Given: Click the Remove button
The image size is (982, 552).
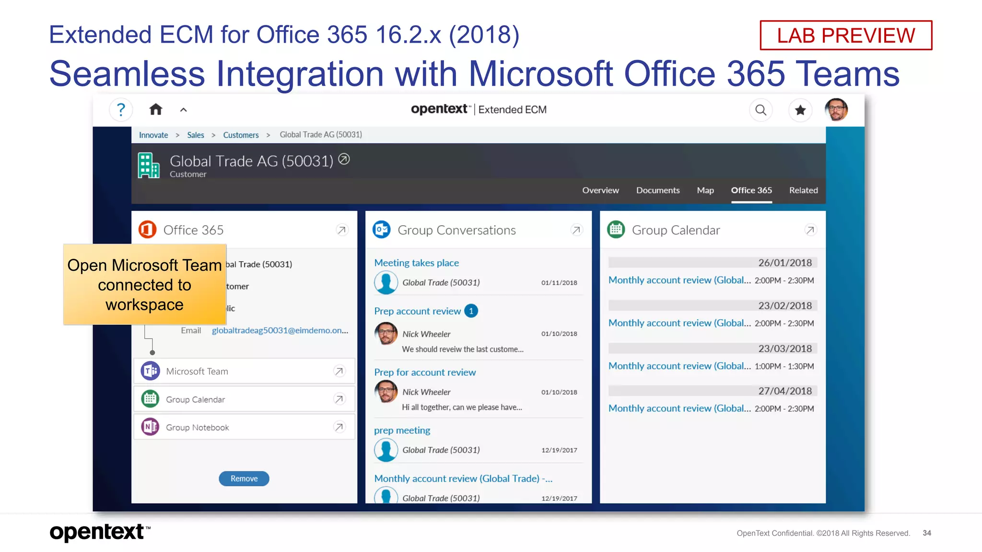Looking at the screenshot, I should [x=244, y=479].
